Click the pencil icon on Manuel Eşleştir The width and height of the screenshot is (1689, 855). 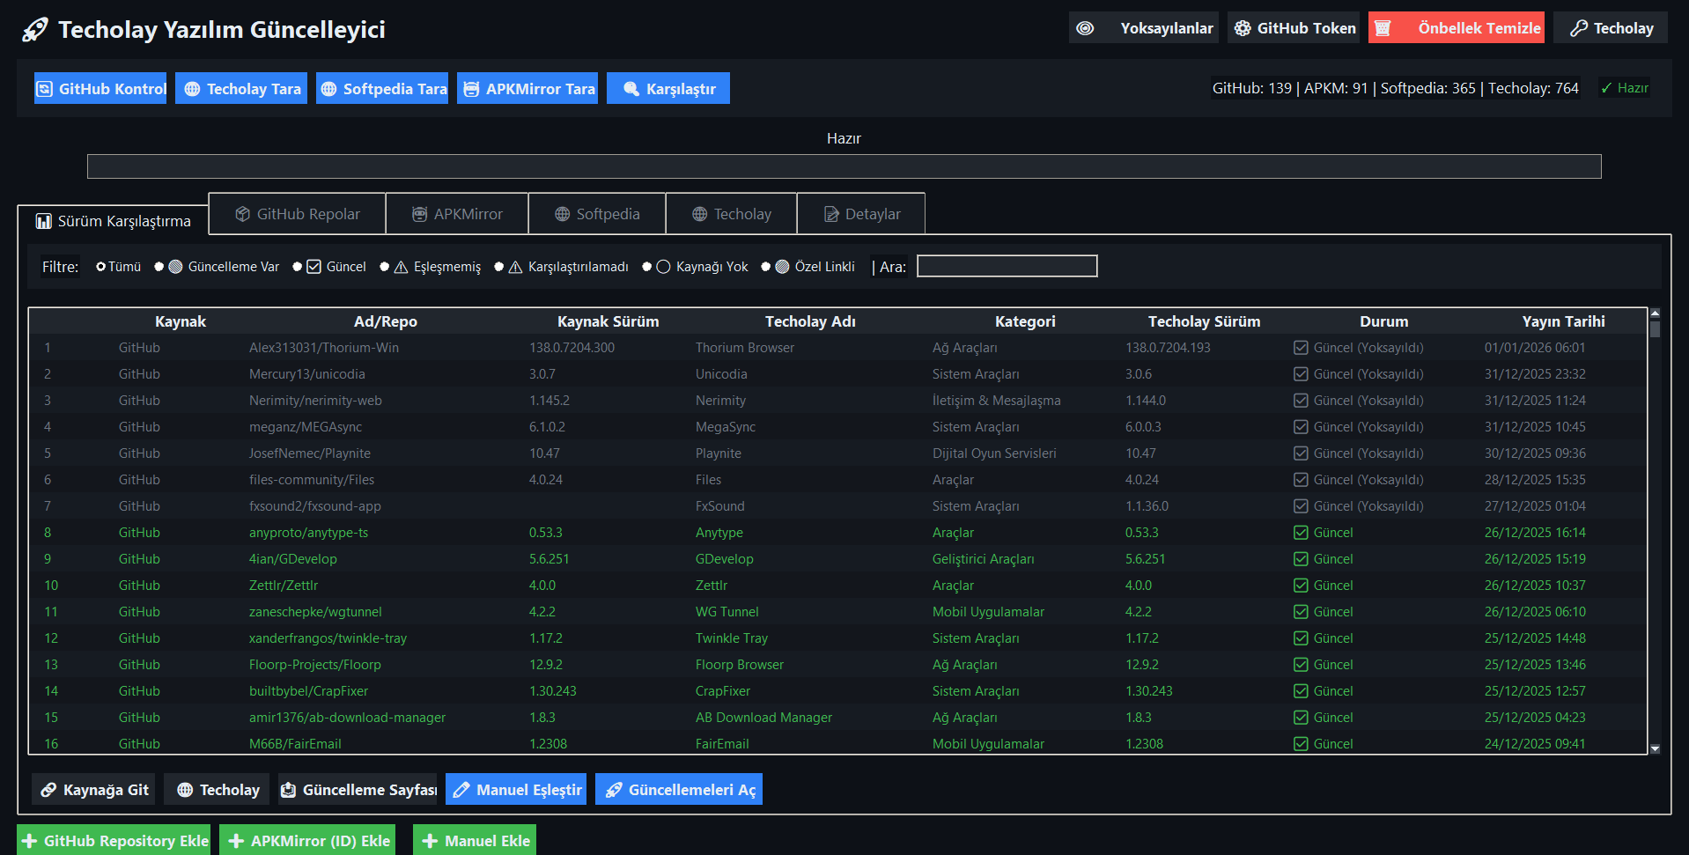[461, 790]
